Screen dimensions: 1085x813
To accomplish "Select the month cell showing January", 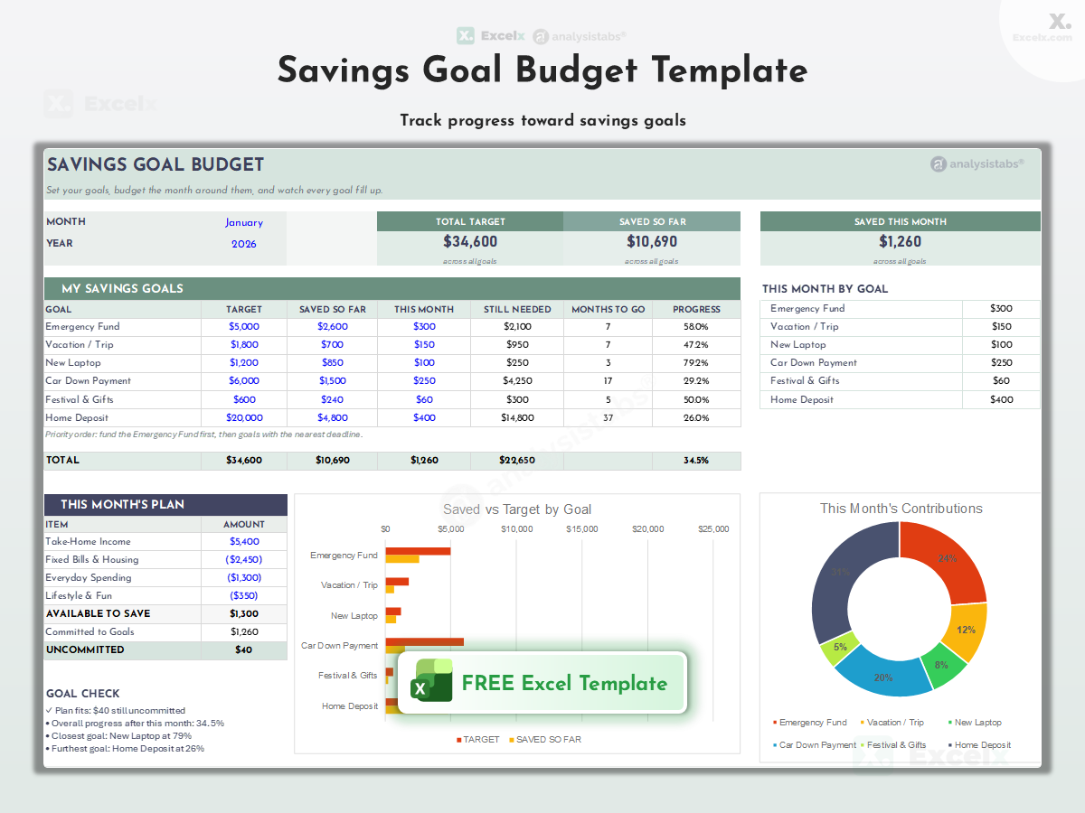I will (x=244, y=222).
